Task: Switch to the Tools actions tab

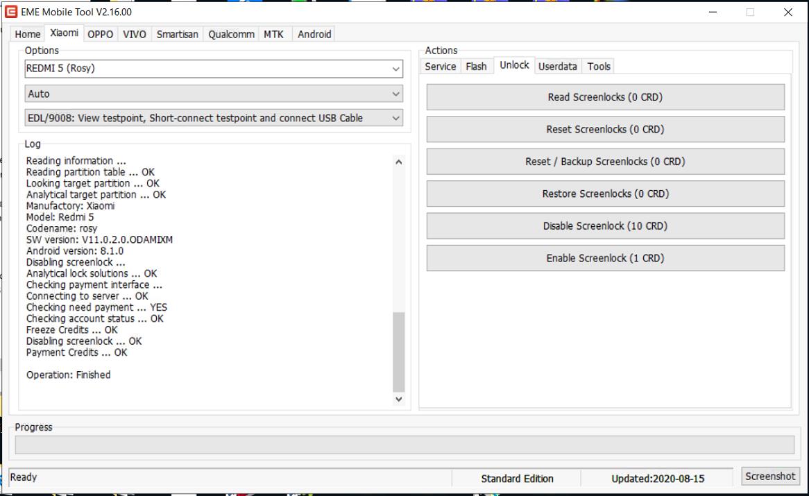Action: pos(599,67)
